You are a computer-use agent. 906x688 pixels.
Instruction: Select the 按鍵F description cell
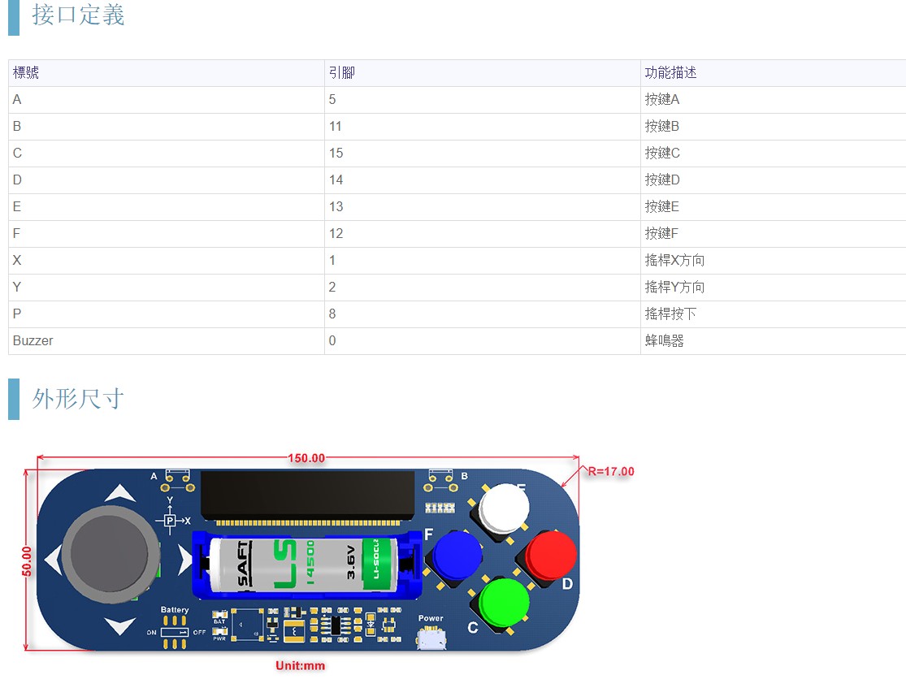[x=773, y=233]
